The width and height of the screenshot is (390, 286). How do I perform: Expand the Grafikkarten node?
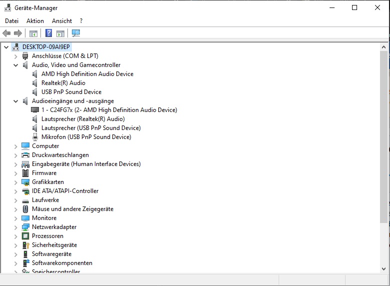(15, 182)
